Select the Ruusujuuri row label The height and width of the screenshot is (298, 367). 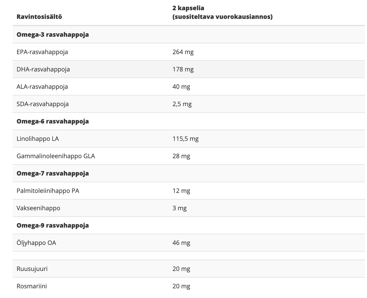pos(32,269)
